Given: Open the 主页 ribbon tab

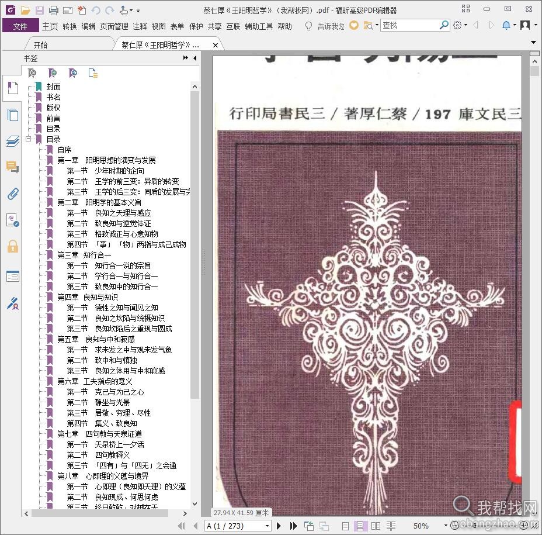Looking at the screenshot, I should (50, 26).
